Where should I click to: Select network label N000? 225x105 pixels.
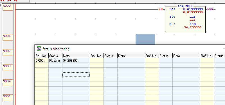tap(8, 7)
